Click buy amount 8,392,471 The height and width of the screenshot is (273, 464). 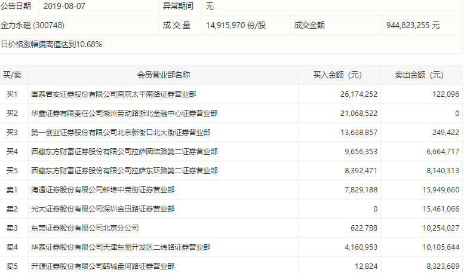click(361, 171)
